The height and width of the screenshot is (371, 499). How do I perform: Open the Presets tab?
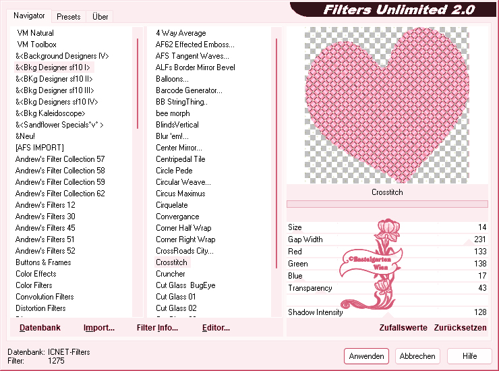point(68,17)
